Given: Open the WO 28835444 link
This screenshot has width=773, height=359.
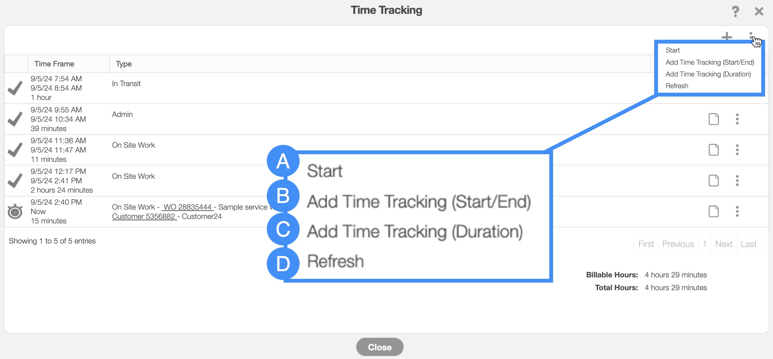Looking at the screenshot, I should pos(187,207).
